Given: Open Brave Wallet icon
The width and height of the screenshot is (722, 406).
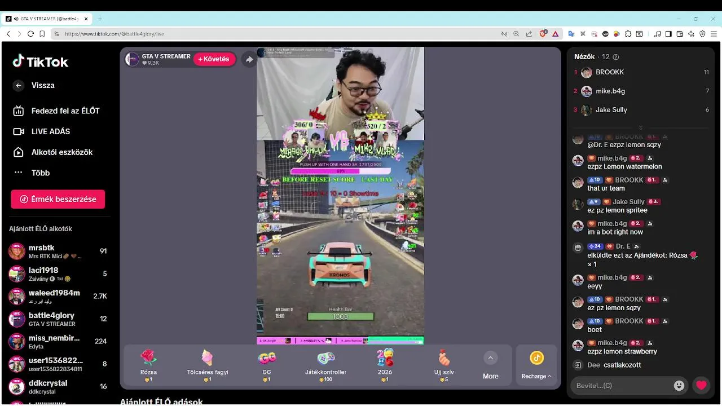Looking at the screenshot, I should [680, 34].
